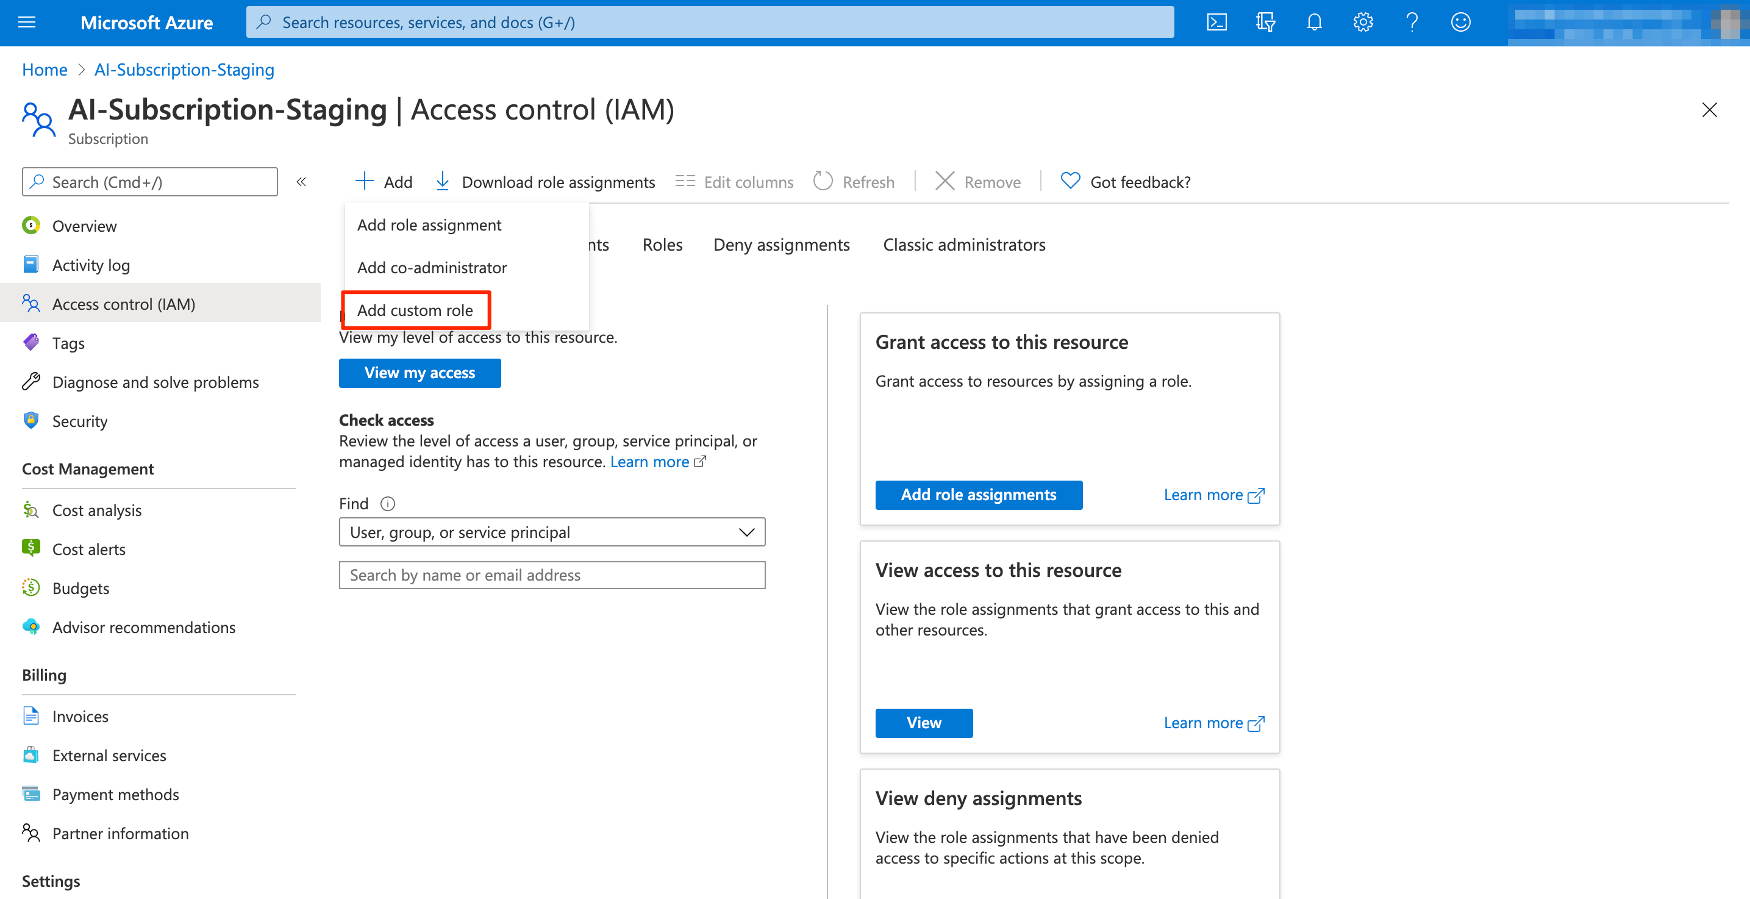
Task: Open the help question mark icon
Action: 1412,23
